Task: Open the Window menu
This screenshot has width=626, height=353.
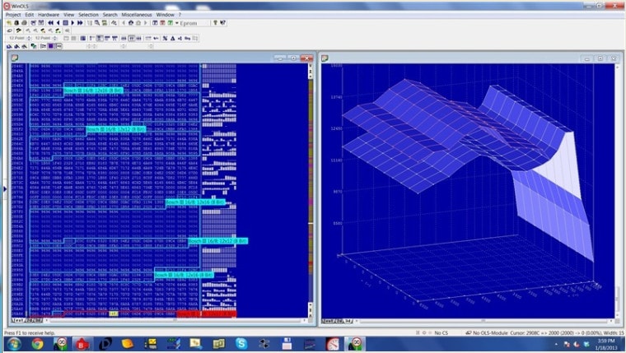Action: click(x=165, y=15)
